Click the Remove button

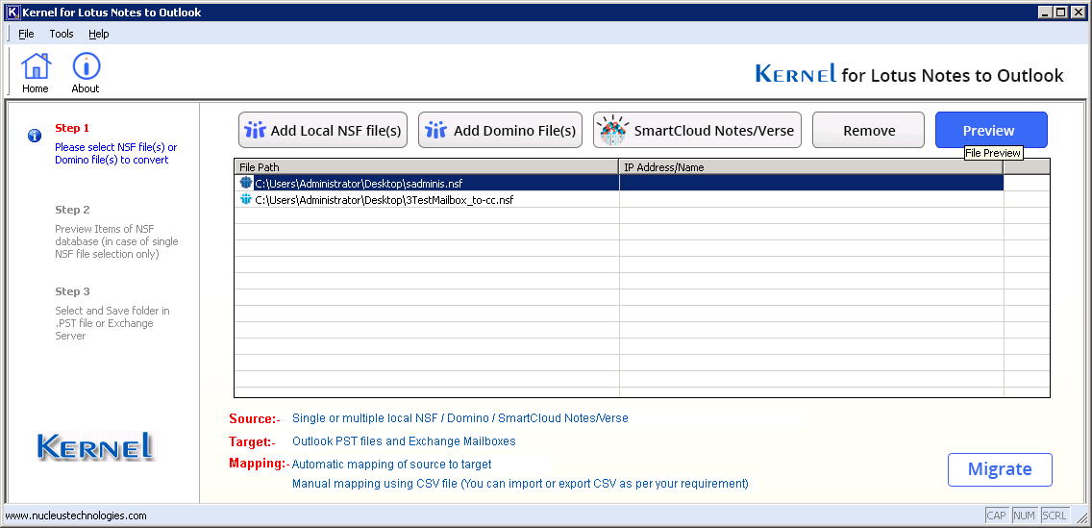868,130
